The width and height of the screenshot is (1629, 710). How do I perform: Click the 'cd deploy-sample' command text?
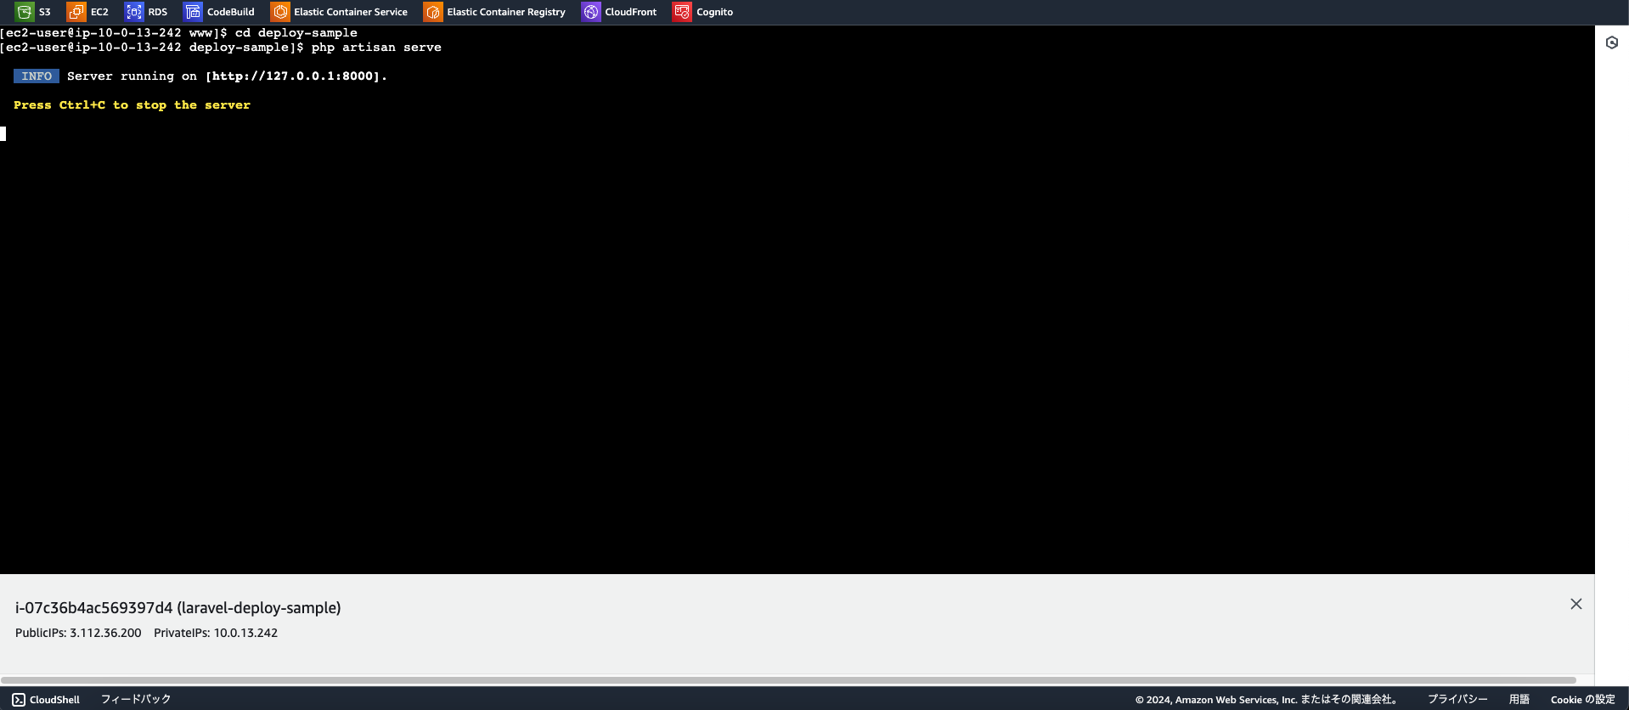click(x=296, y=33)
